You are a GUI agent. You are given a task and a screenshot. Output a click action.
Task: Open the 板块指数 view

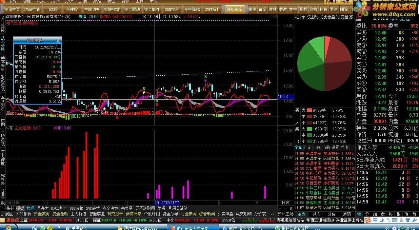click(x=112, y=9)
